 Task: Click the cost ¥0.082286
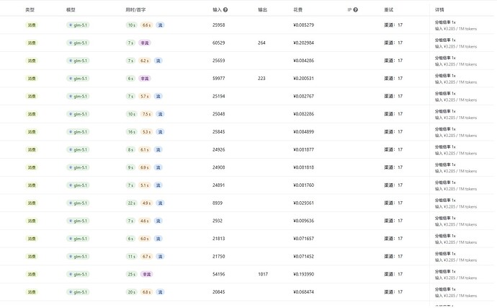[x=304, y=114]
